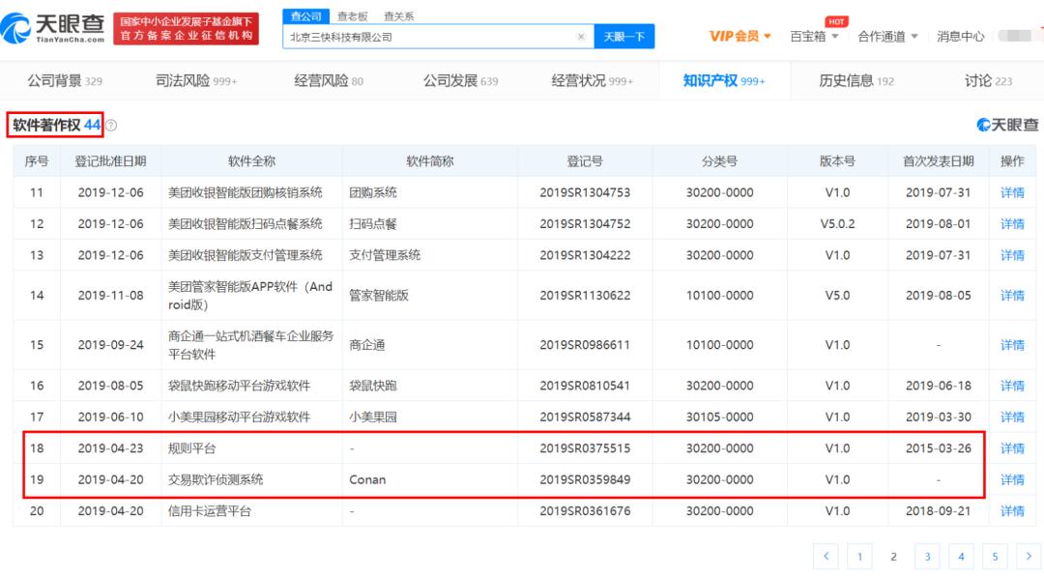Viewport: 1044px width, 576px height.
Task: Clear the search box with the × icon
Action: [x=580, y=35]
